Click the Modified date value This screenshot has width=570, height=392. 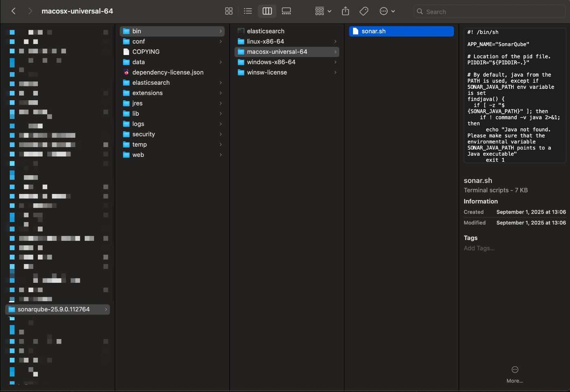[x=531, y=222]
